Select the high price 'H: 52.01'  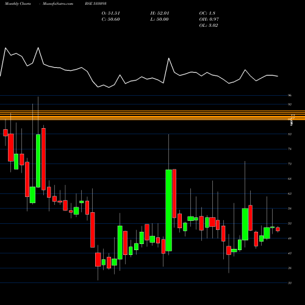(160, 13)
